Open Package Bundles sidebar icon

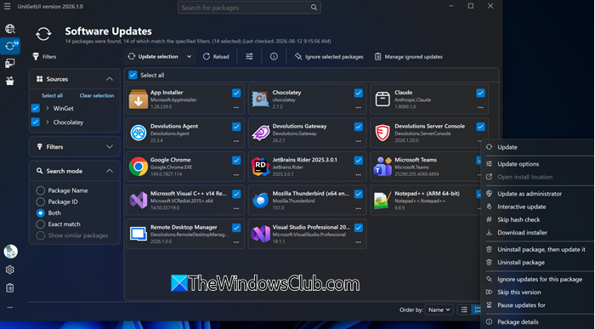click(x=10, y=81)
